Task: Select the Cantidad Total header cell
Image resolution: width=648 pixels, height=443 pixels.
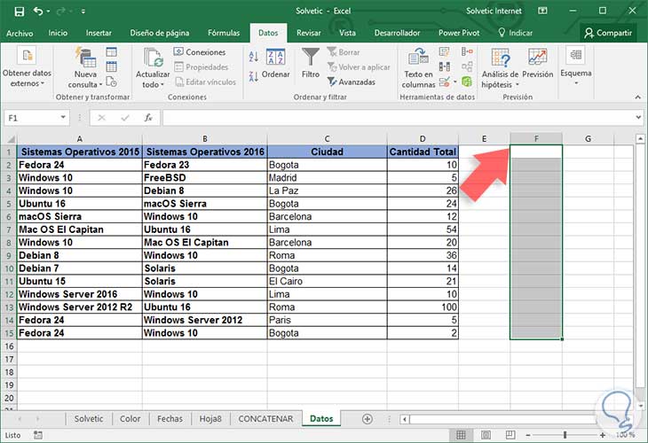Action: pos(423,152)
